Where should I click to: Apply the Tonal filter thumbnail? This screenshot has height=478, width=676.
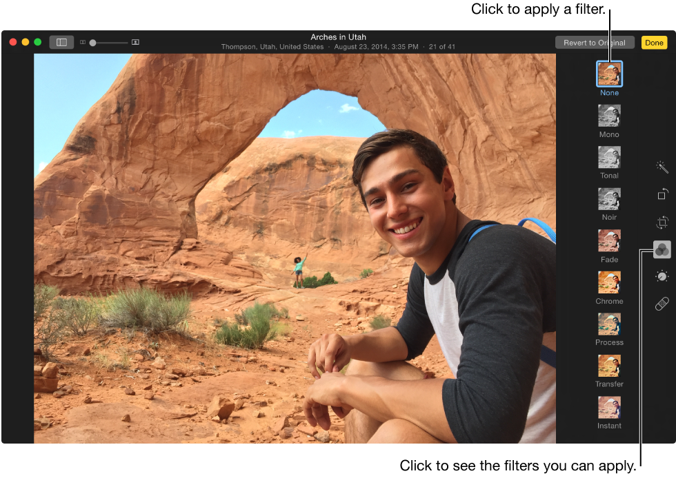coord(609,157)
